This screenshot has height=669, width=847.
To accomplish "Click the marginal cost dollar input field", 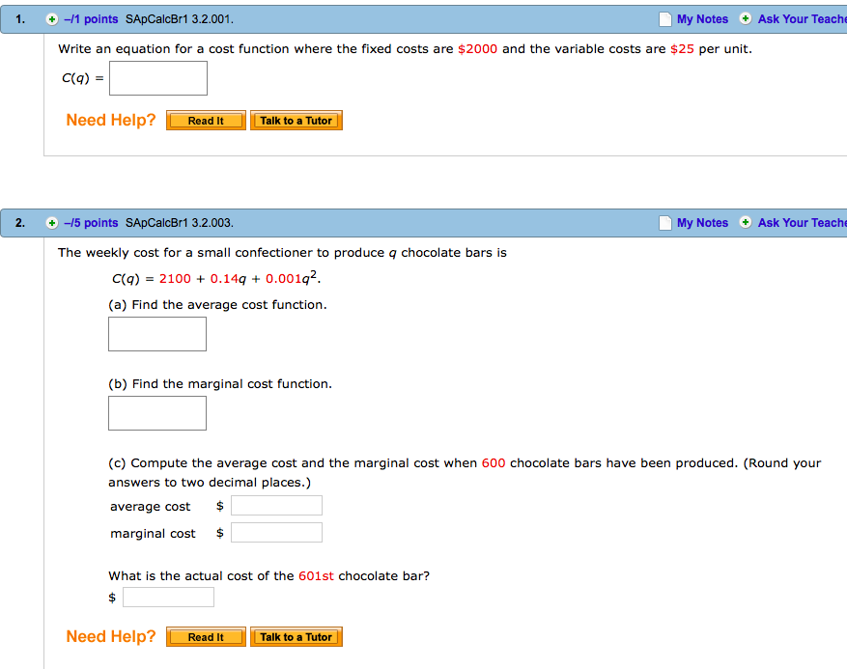I will [x=276, y=532].
